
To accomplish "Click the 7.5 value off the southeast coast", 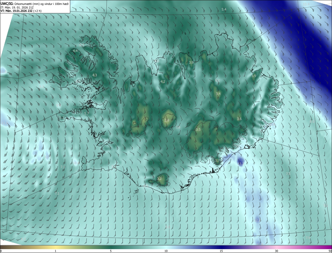I will point(288,174).
